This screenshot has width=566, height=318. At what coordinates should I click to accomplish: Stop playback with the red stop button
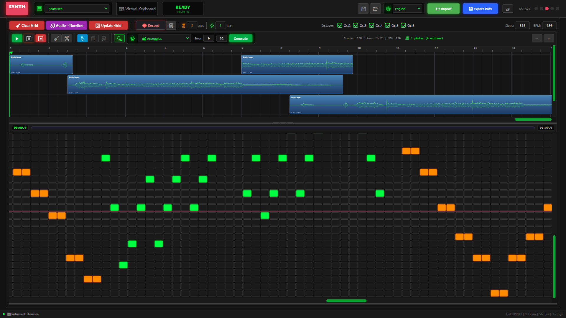[41, 39]
